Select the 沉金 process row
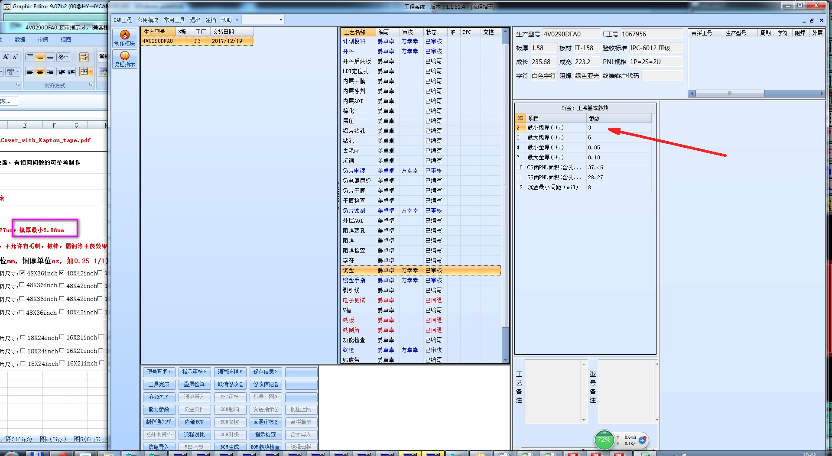832x456 pixels. coord(421,270)
